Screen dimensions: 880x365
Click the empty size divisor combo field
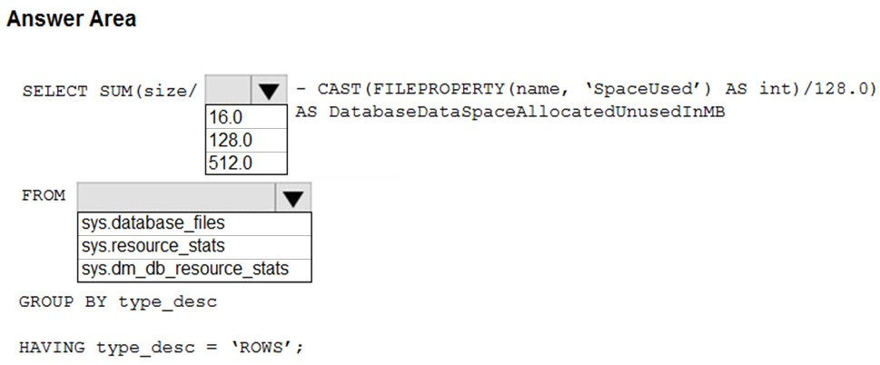(229, 90)
